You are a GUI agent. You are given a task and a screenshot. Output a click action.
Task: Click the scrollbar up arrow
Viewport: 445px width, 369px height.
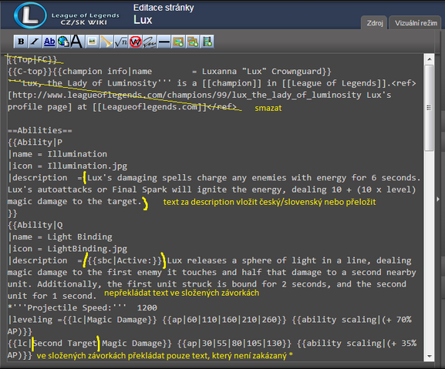coord(429,59)
